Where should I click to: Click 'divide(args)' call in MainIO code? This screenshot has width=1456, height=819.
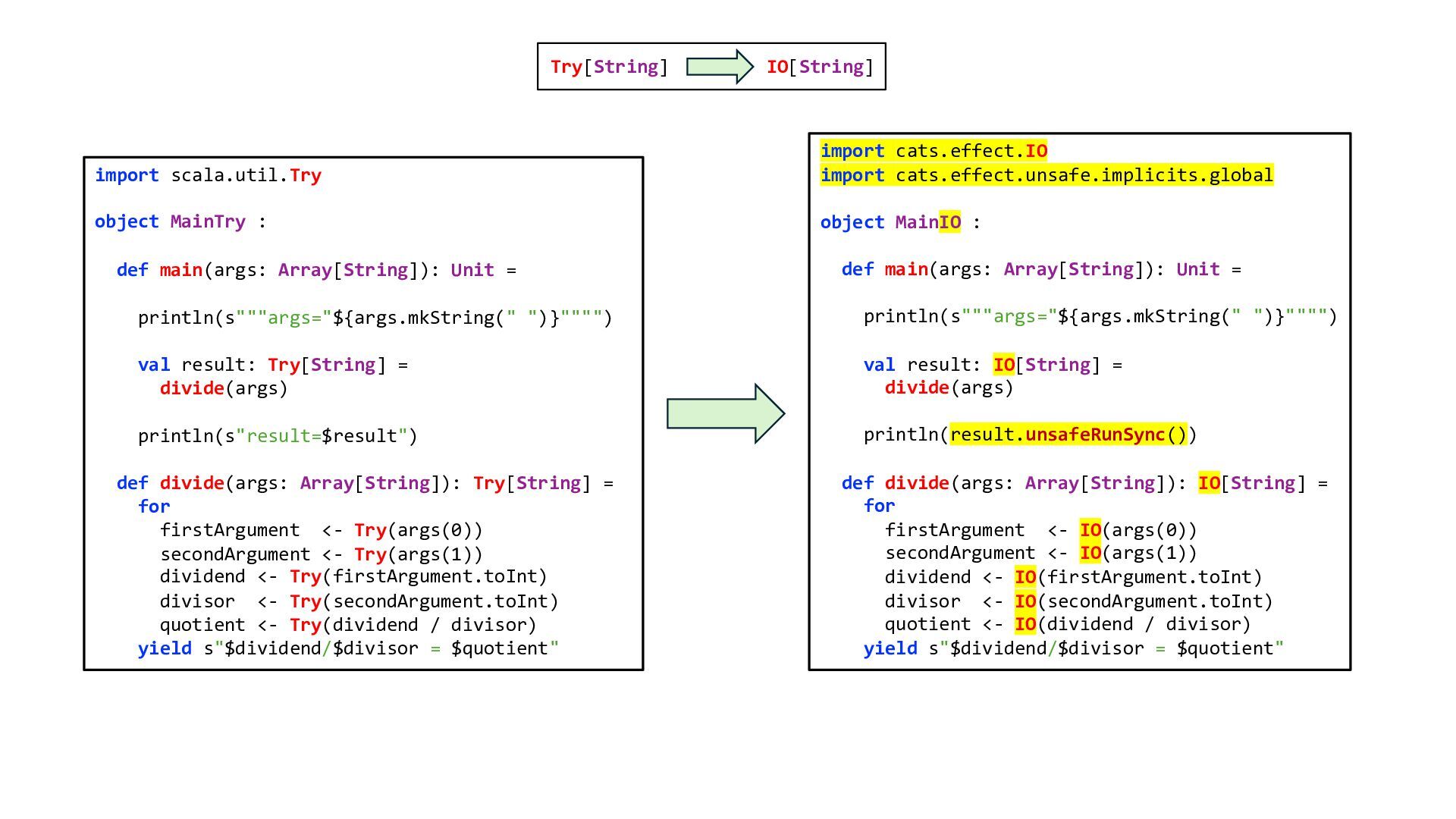pos(949,388)
